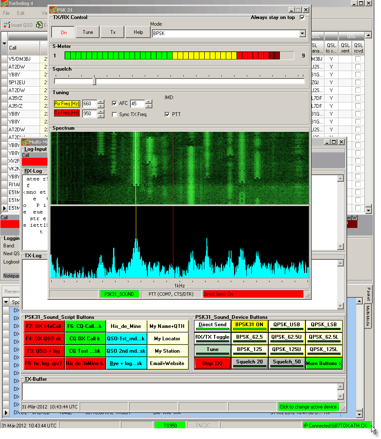Switch to the Multi-Mode side tab
Screen dimensions: 381x439
click(368, 316)
